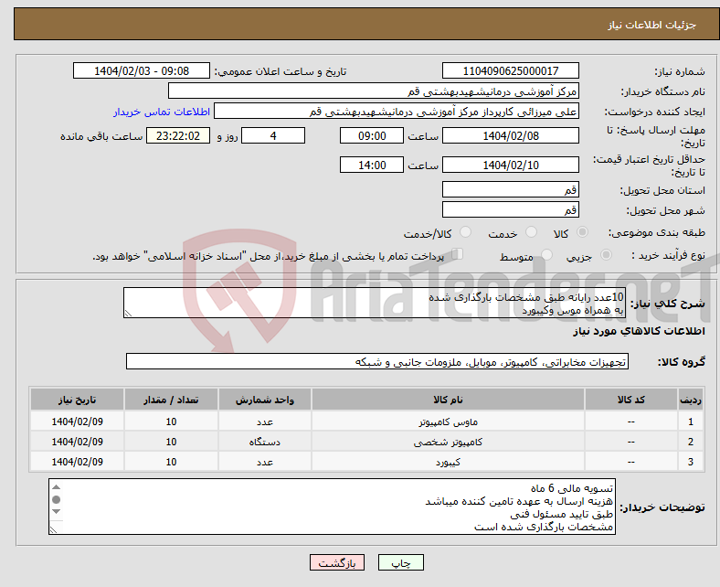Click scroll down arrow in توضیحات خریدار box
The image size is (720, 587).
(56, 511)
